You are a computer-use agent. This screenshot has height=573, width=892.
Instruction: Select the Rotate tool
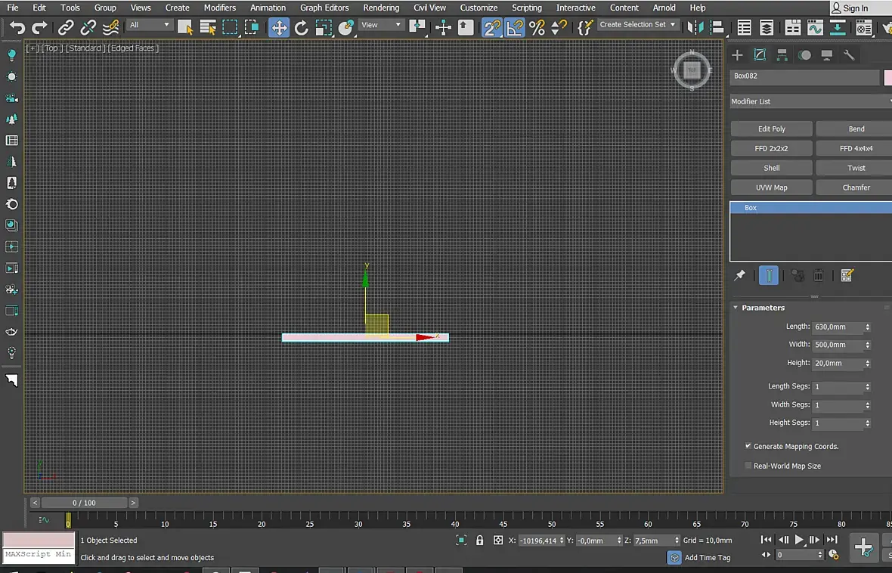pos(302,28)
